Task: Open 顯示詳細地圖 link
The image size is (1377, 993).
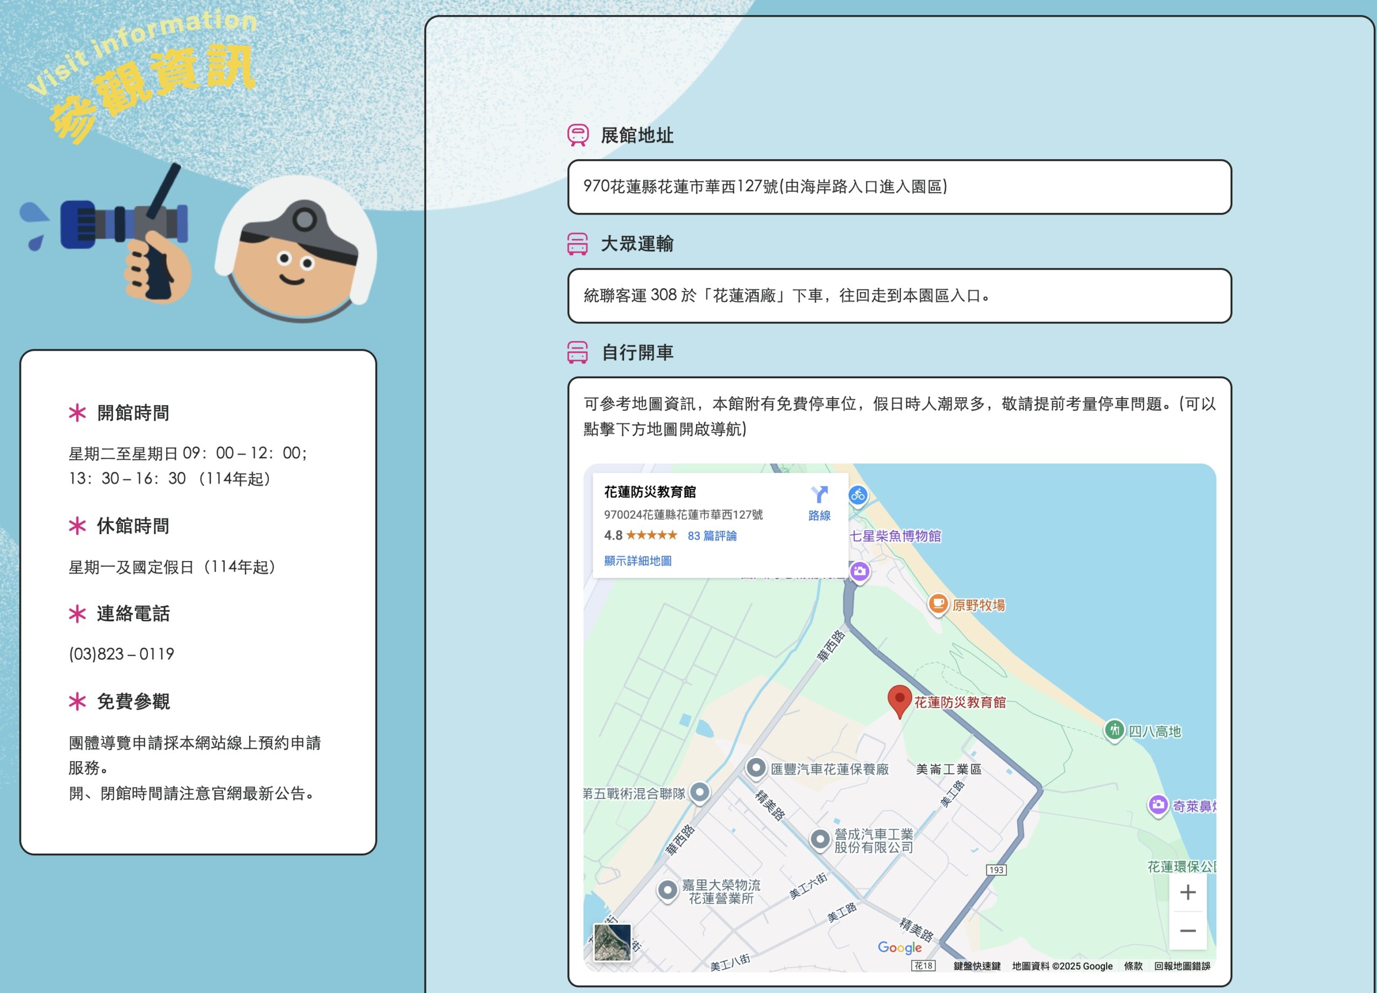Action: [637, 561]
